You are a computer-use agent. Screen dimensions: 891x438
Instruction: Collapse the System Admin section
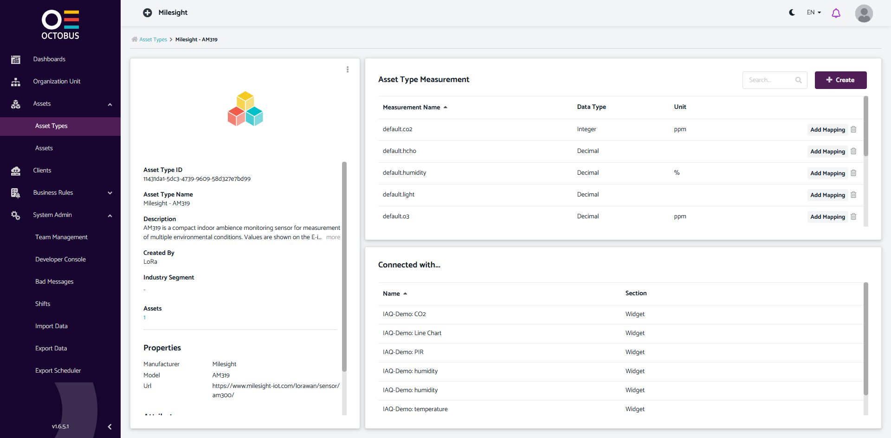coord(110,216)
